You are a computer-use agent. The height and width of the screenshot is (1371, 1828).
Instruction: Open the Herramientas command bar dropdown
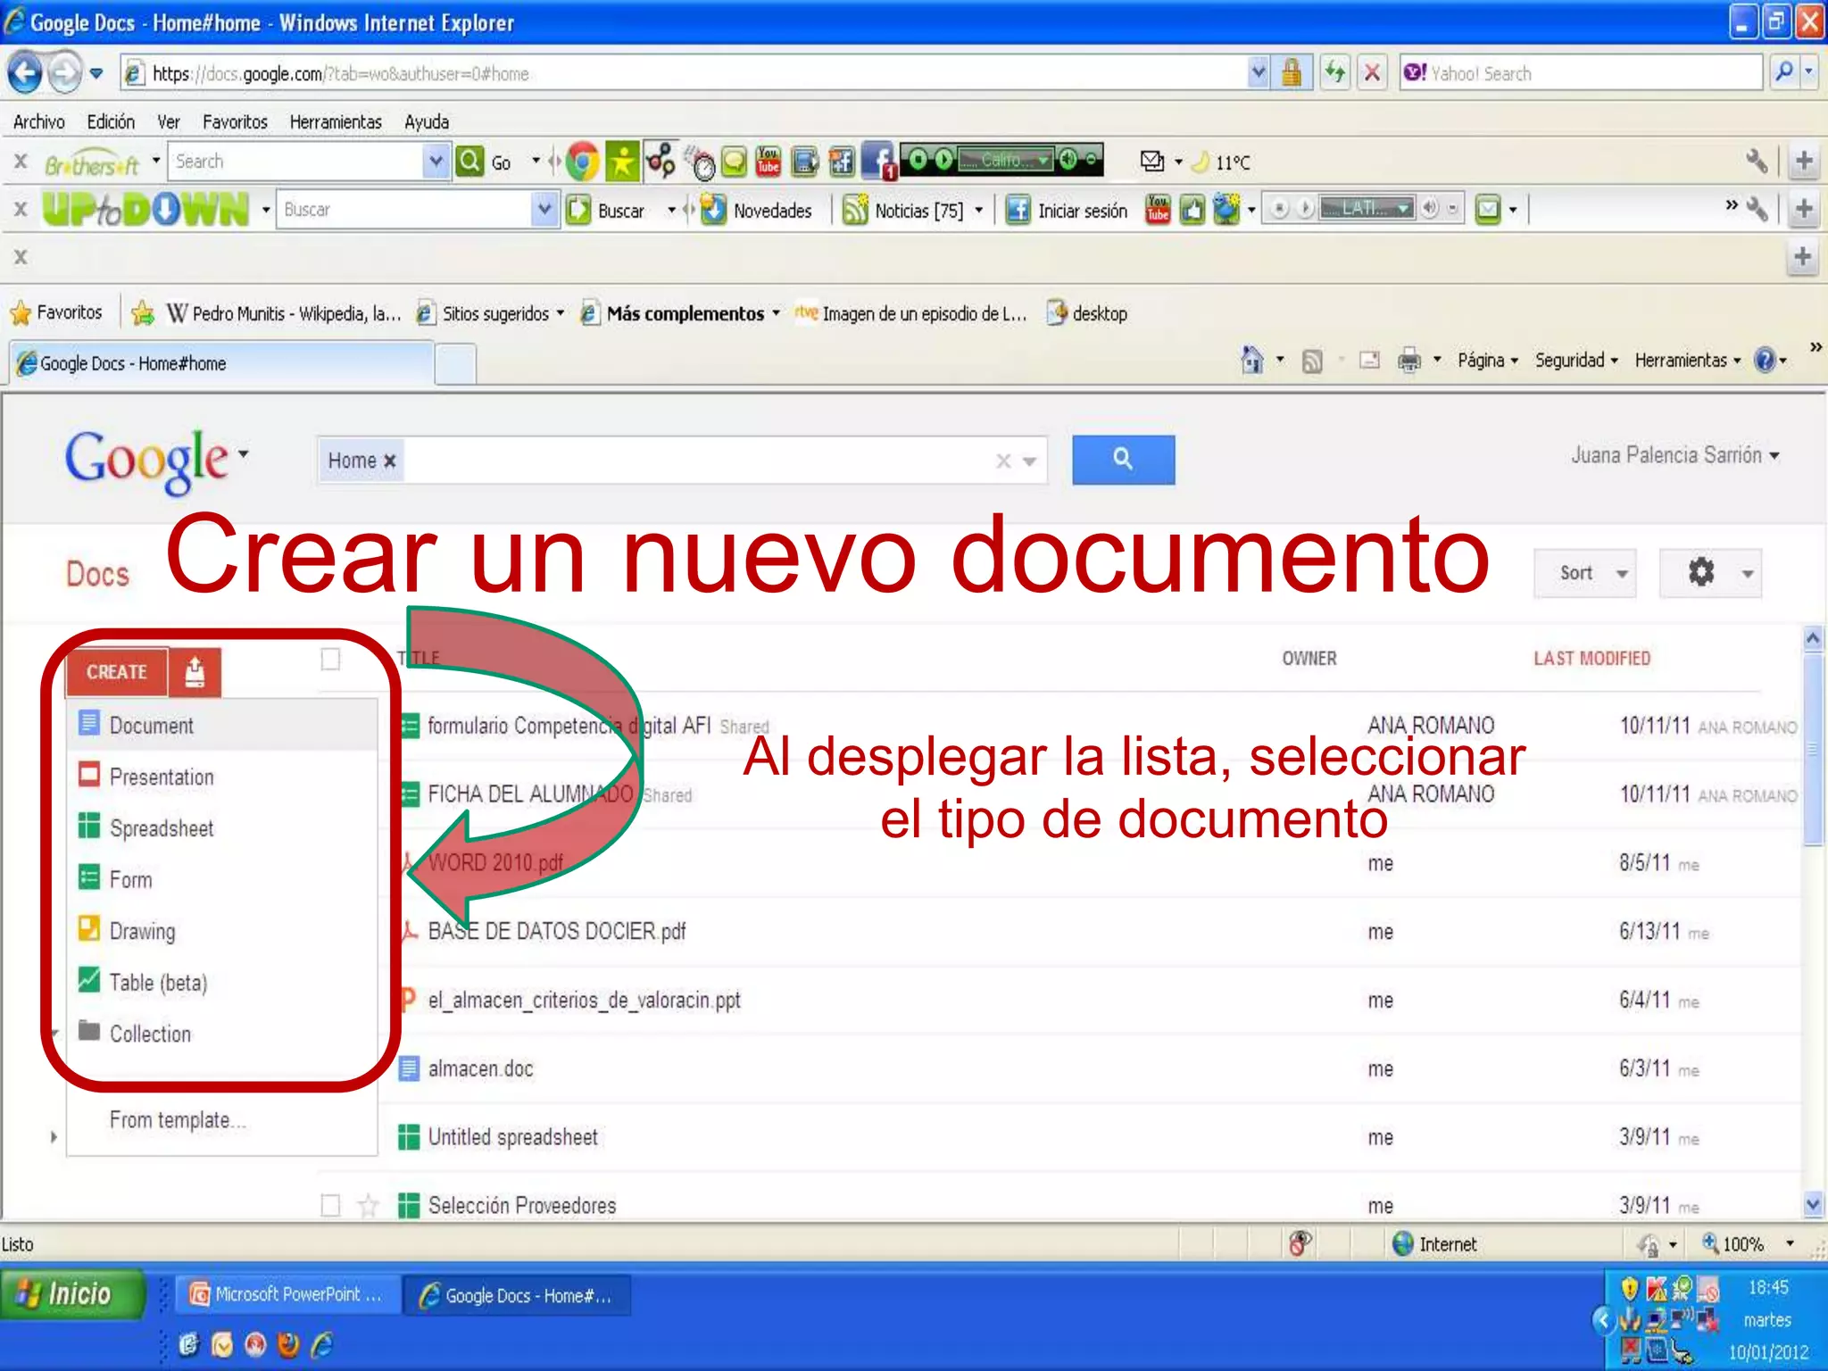[1688, 361]
